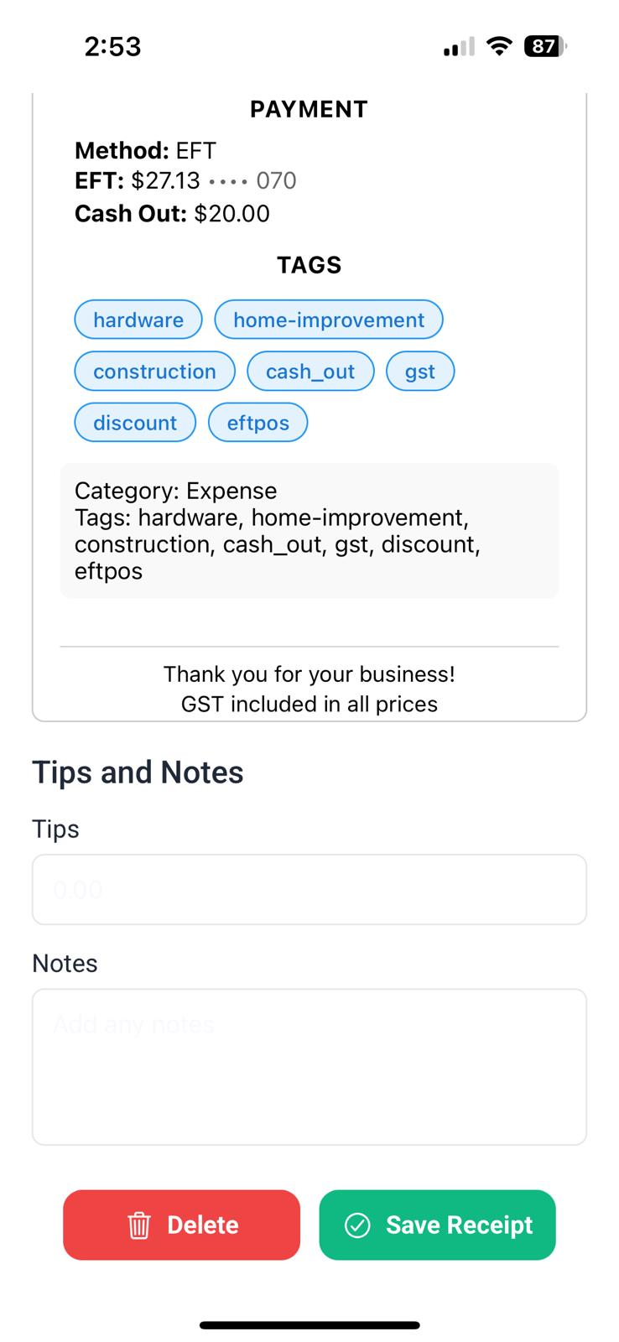Tap the home indicator bar
This screenshot has width=619, height=1342.
[309, 1325]
